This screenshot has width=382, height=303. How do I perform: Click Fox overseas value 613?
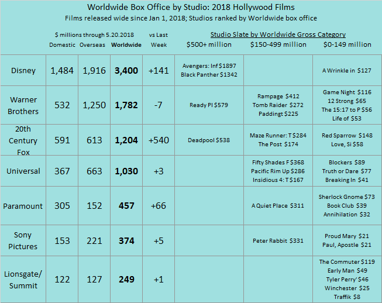pos(94,140)
